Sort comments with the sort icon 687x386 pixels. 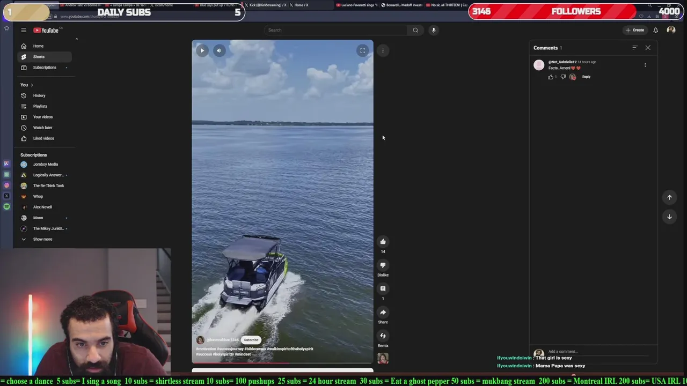tap(635, 48)
